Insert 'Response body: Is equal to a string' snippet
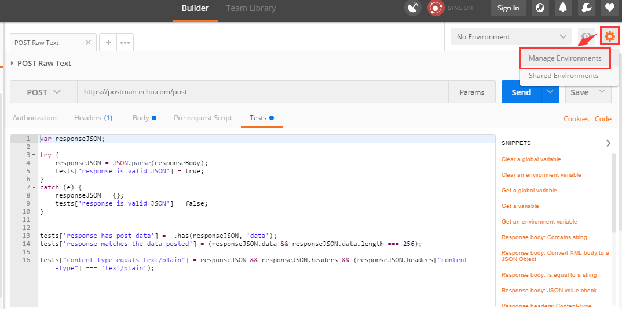The height and width of the screenshot is (309, 622). click(x=549, y=275)
